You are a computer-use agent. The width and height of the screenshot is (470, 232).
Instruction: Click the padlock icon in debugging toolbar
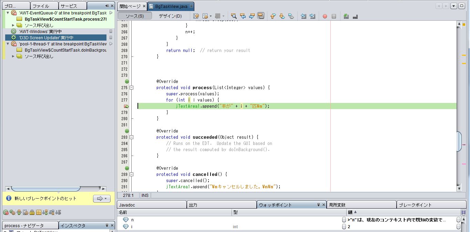click(x=32, y=212)
